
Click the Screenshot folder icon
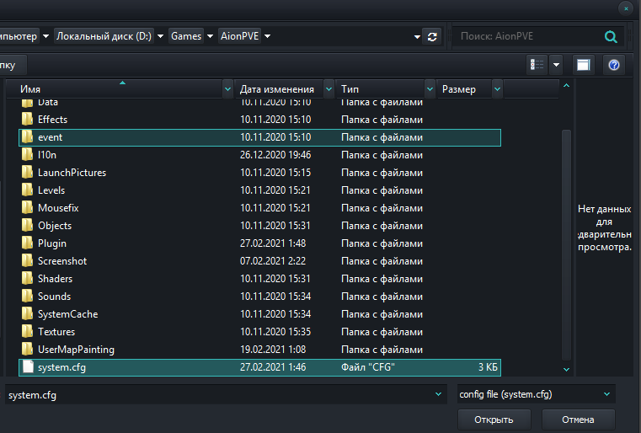tap(28, 261)
